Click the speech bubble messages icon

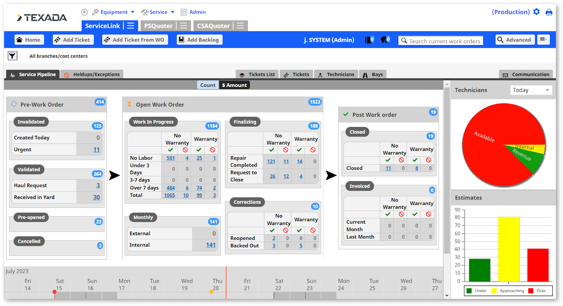coord(385,40)
